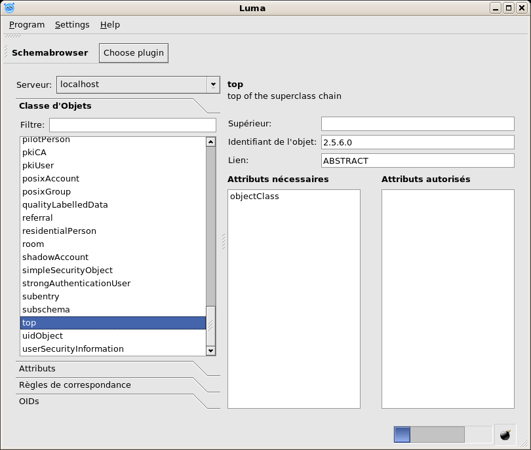The width and height of the screenshot is (531, 450).
Task: Select posixAccount in the object class list
Action: pyautogui.click(x=50, y=179)
